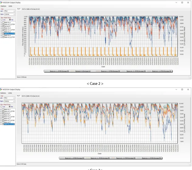Screen dimensions: 192x170
Task: Expand Reservoir_4 tree node in Case 2 window
Action: point(1,36)
